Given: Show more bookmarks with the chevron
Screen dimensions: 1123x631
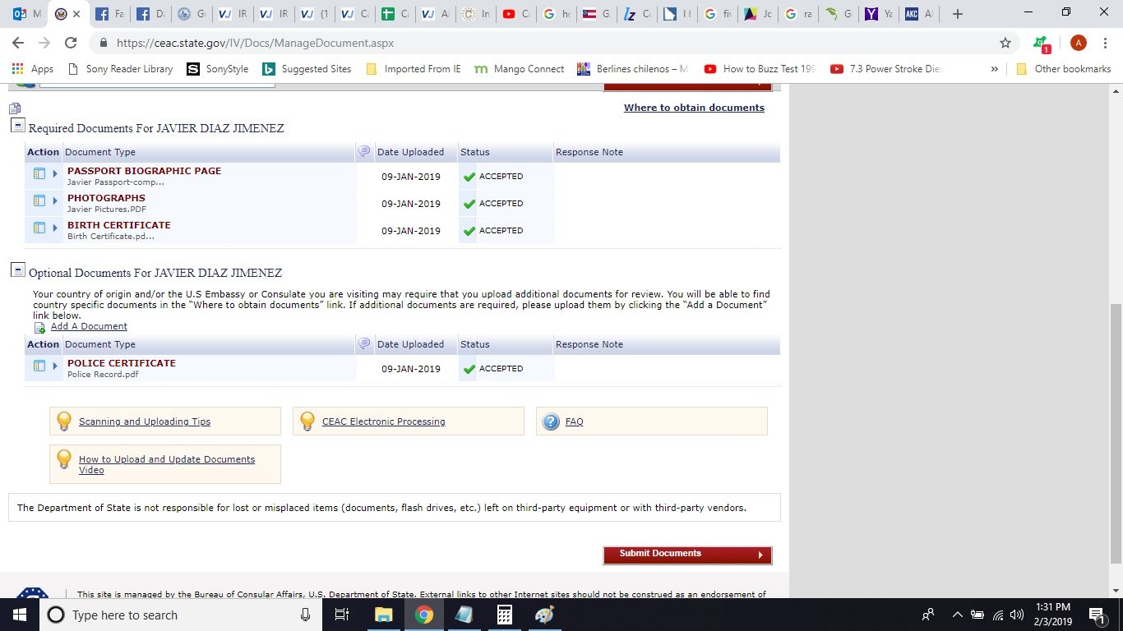Looking at the screenshot, I should click(x=995, y=69).
